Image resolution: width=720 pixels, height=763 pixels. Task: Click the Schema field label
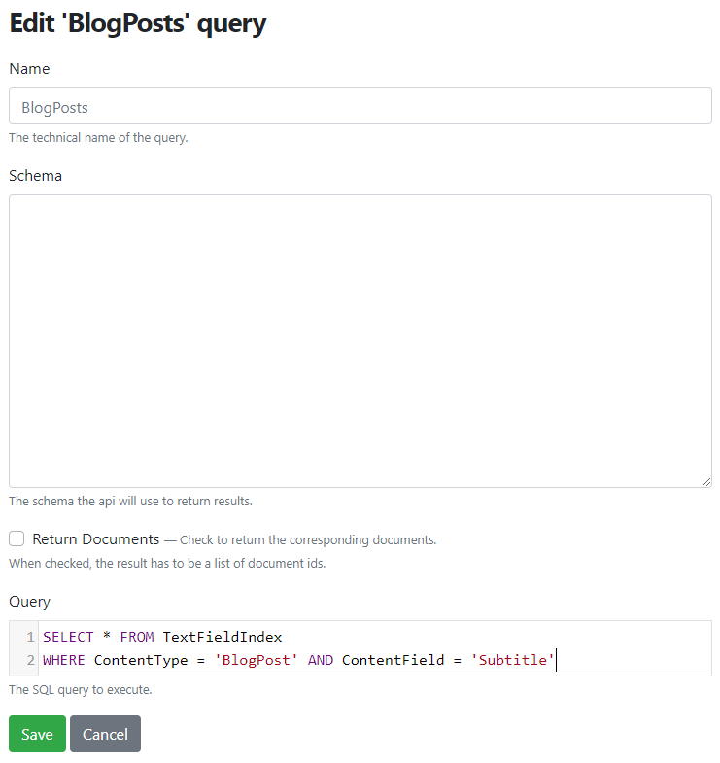tap(36, 176)
